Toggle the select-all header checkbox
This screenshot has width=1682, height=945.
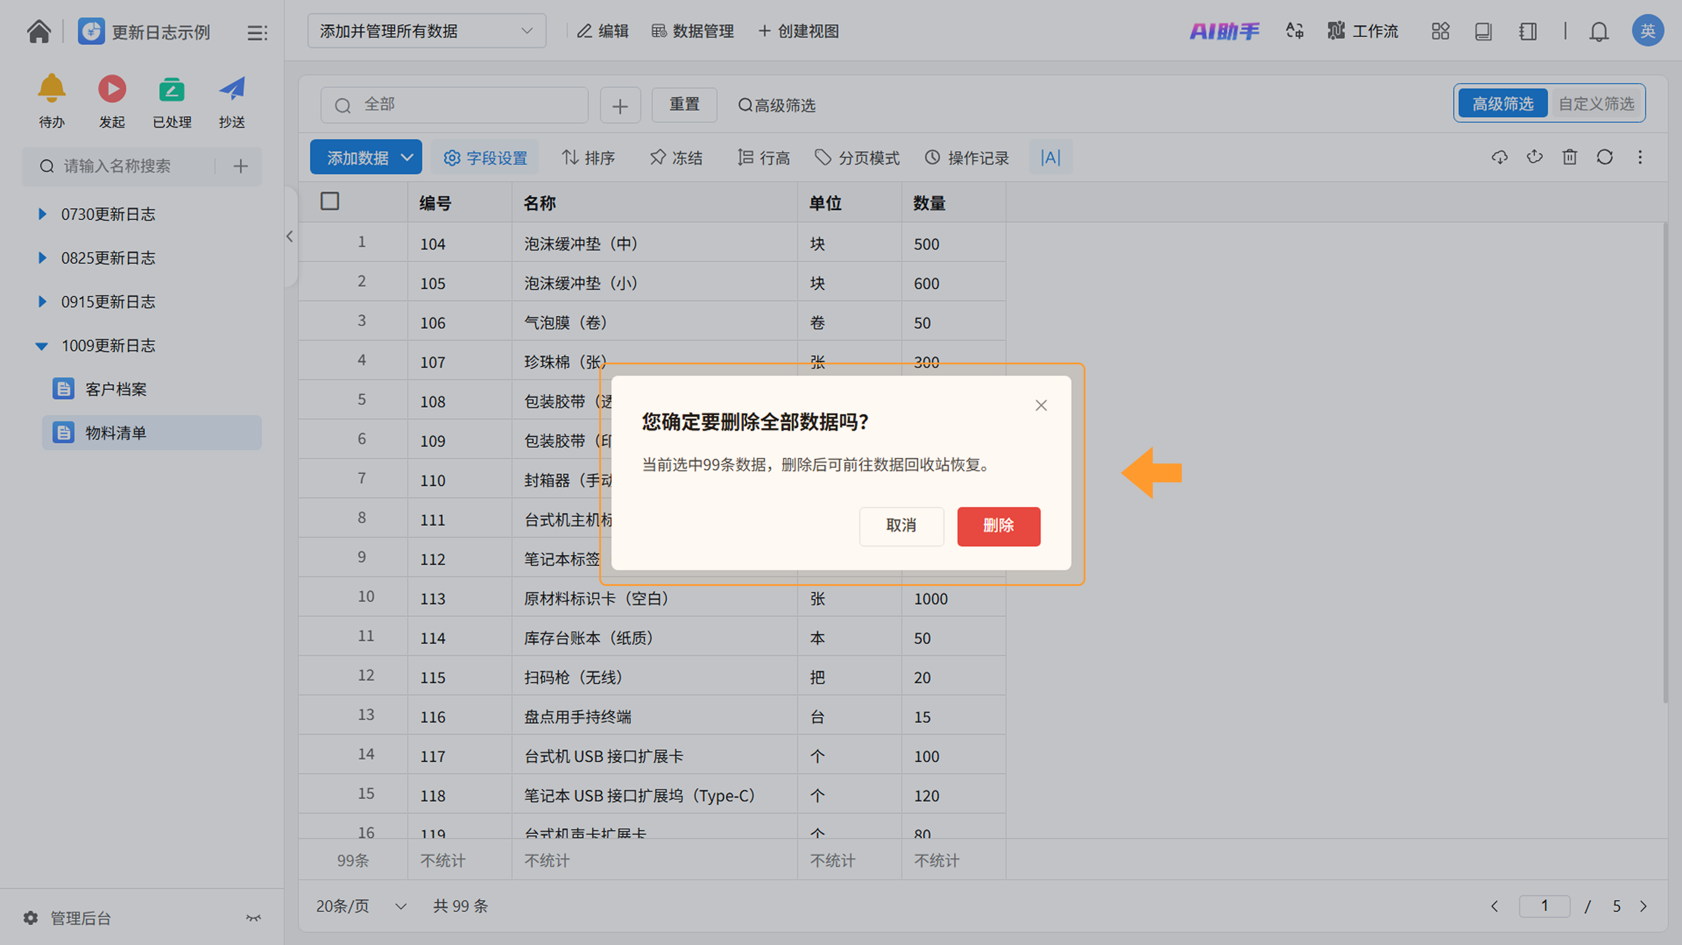click(330, 202)
